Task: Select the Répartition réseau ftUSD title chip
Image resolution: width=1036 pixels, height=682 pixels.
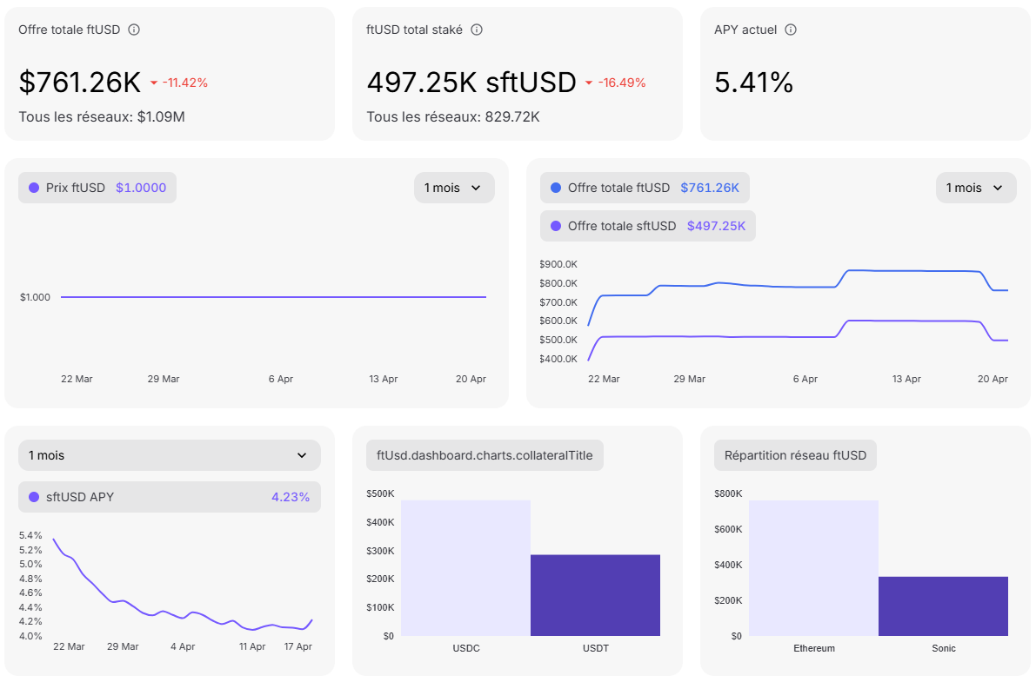Action: 795,455
